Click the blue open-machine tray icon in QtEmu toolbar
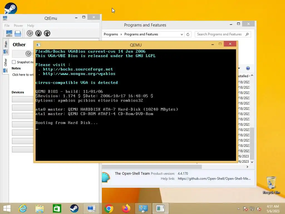Viewport: 285px width, 214px height. tap(18, 33)
